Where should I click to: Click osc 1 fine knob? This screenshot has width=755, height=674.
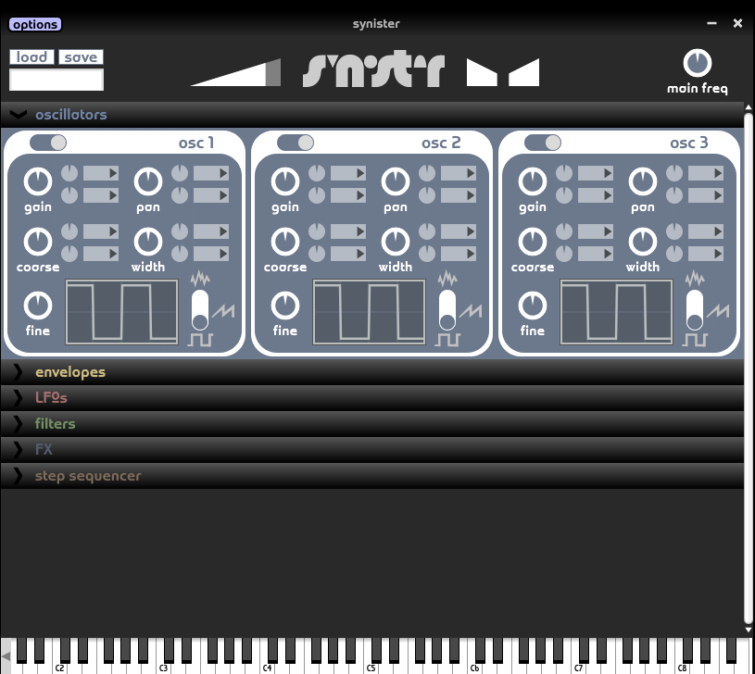click(38, 305)
